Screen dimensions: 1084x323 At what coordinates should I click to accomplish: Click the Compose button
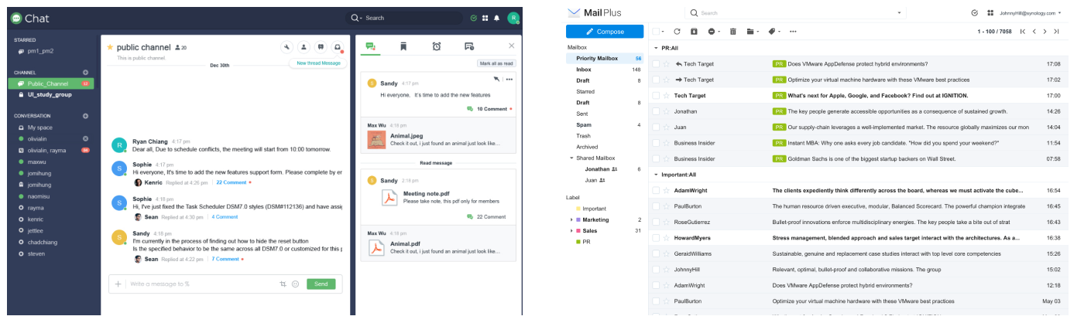point(605,32)
